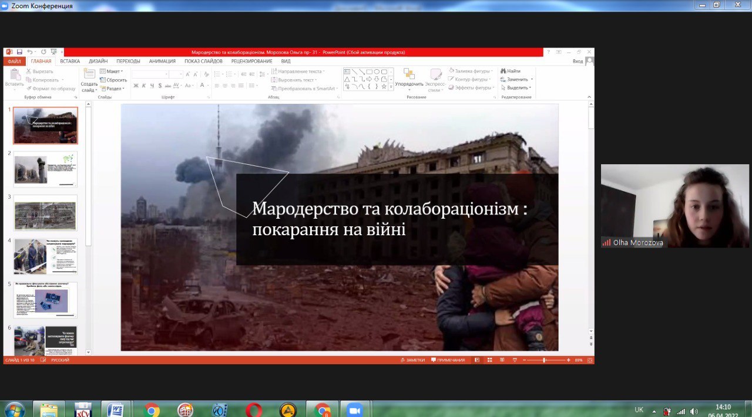Start slideshow from status bar icon
The width and height of the screenshot is (752, 417).
(515, 360)
